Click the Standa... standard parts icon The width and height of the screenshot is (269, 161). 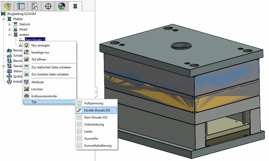(9, 66)
